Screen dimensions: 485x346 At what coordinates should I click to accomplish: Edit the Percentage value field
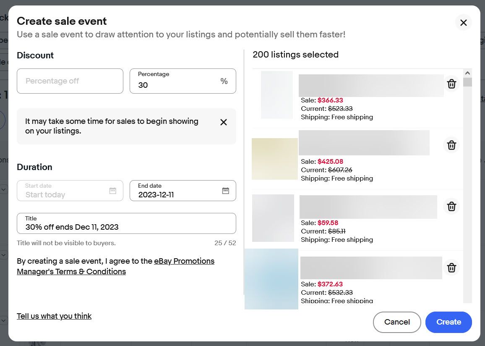183,81
